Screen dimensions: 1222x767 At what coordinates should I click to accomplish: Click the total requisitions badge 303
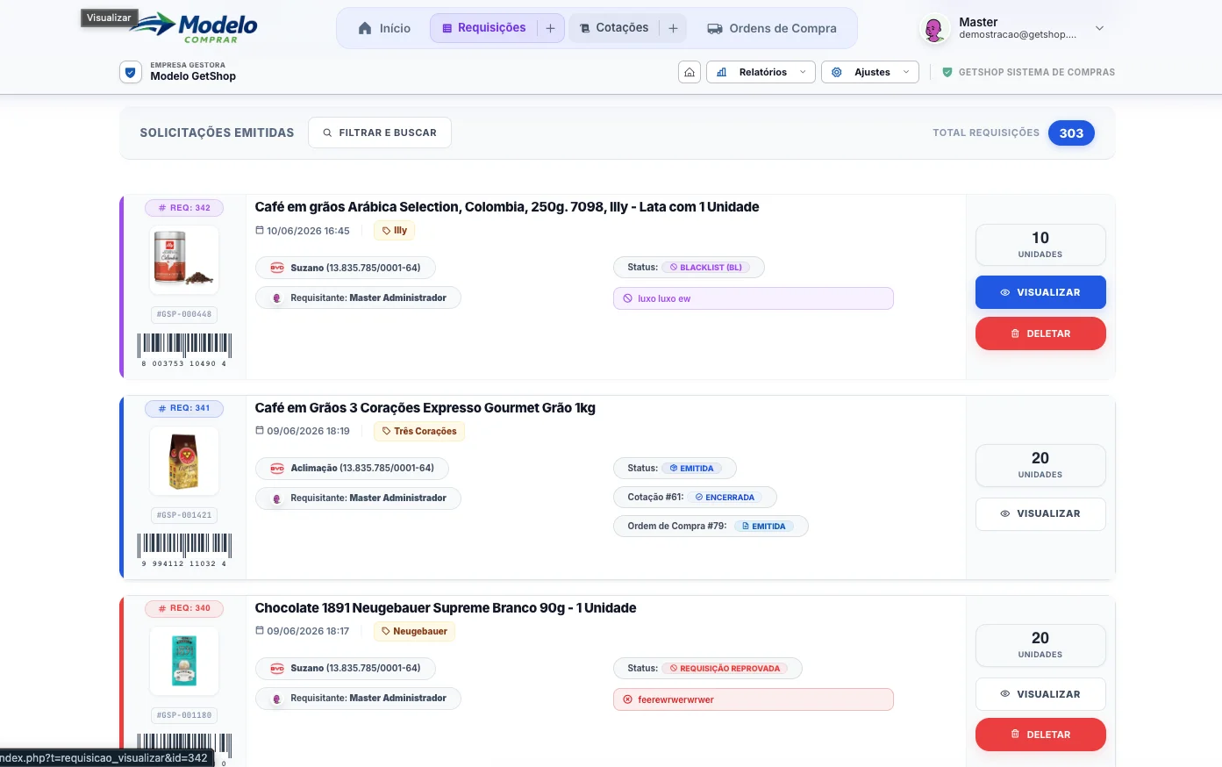coord(1071,133)
